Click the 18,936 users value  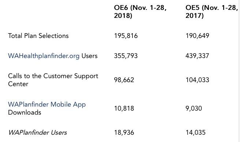tap(124, 133)
